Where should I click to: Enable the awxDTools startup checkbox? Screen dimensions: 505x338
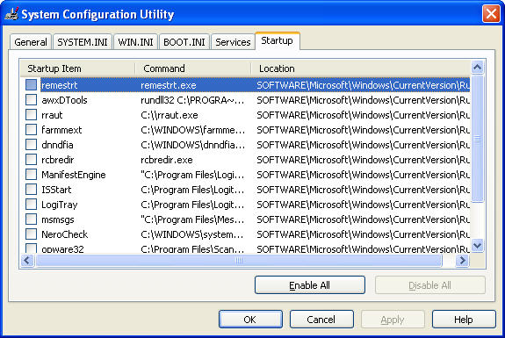(x=32, y=100)
